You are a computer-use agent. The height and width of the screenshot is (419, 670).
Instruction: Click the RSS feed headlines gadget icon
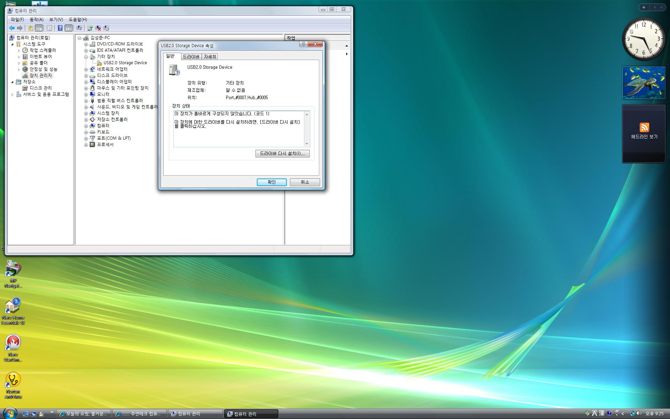(644, 127)
